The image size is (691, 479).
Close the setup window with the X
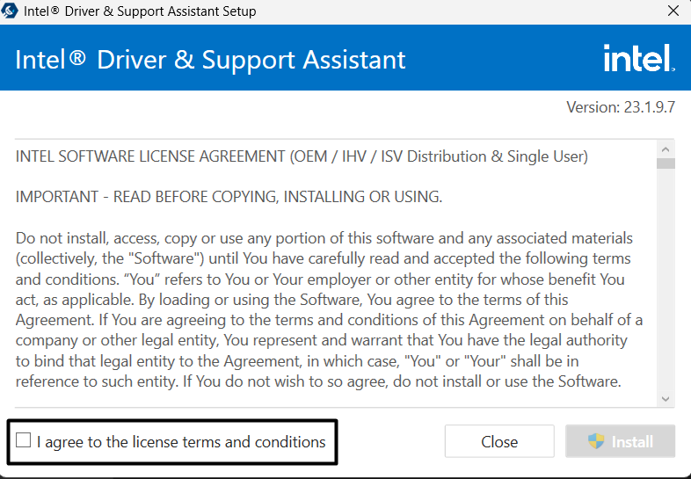click(673, 11)
